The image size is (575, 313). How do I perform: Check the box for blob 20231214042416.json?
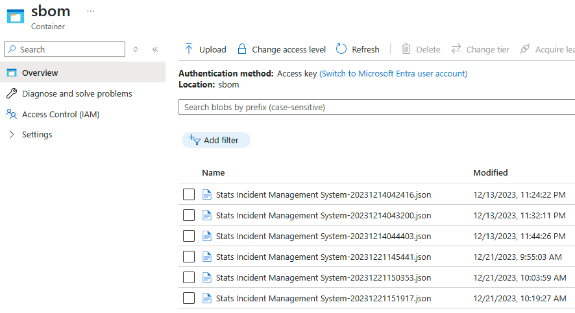pos(189,194)
